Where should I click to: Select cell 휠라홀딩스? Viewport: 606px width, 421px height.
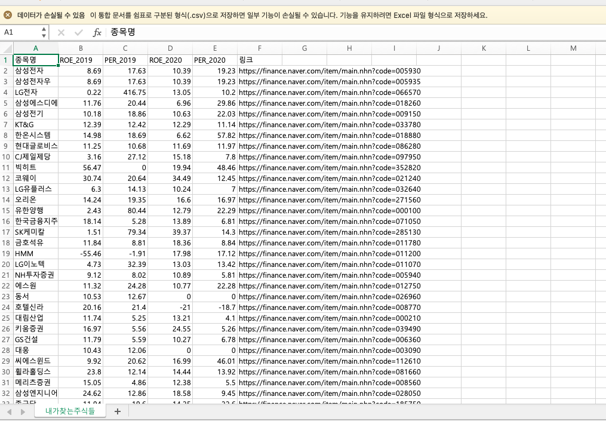(36, 371)
